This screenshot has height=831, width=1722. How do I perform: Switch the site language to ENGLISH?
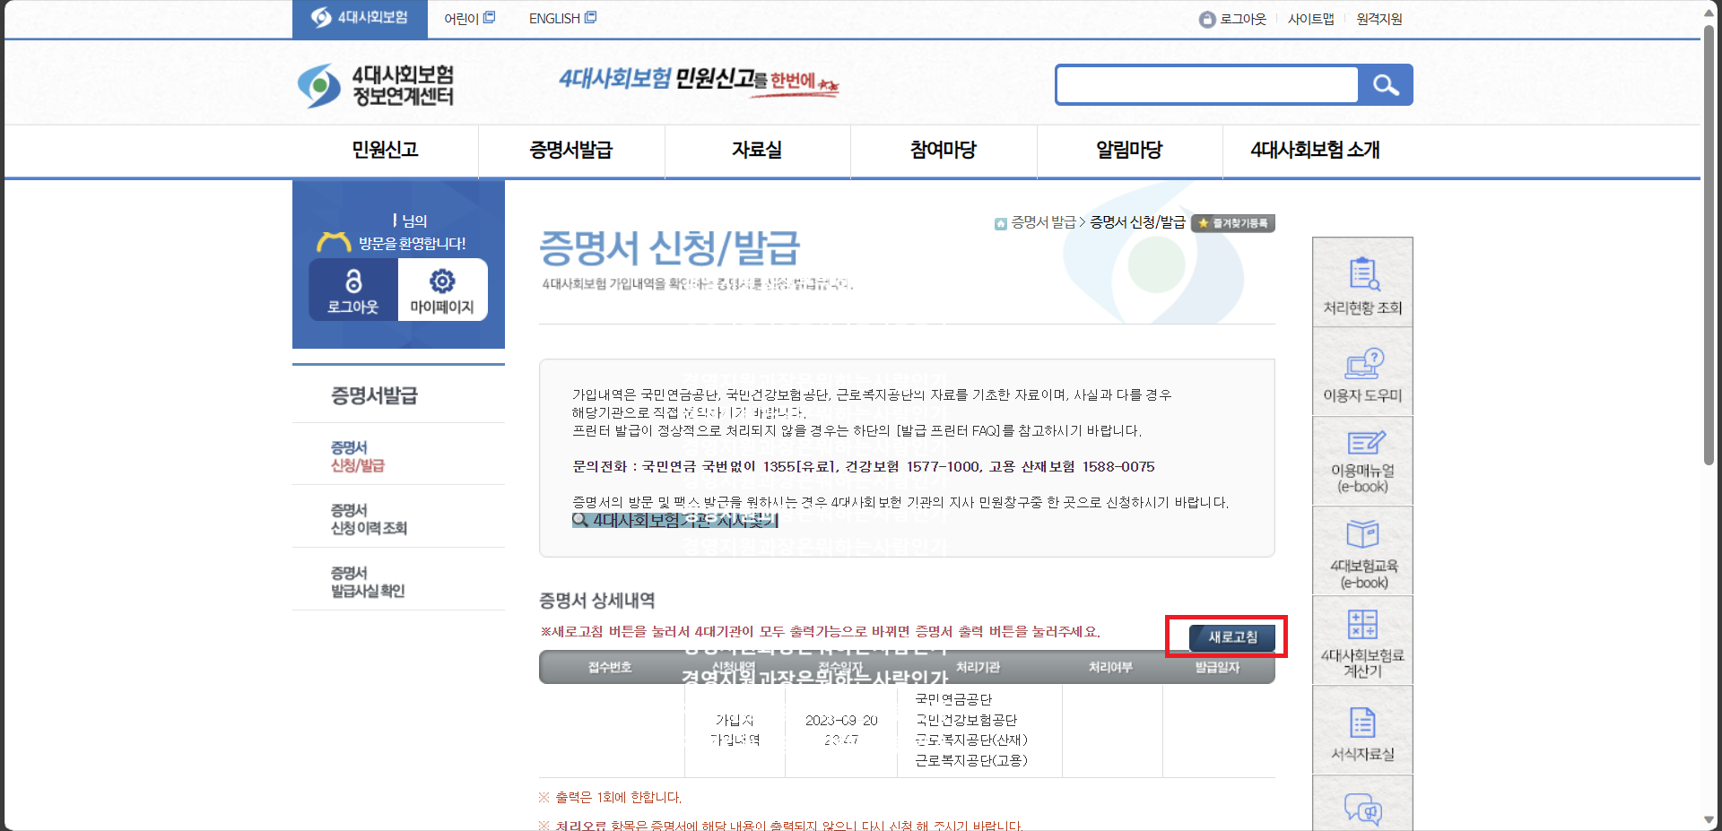tap(552, 18)
